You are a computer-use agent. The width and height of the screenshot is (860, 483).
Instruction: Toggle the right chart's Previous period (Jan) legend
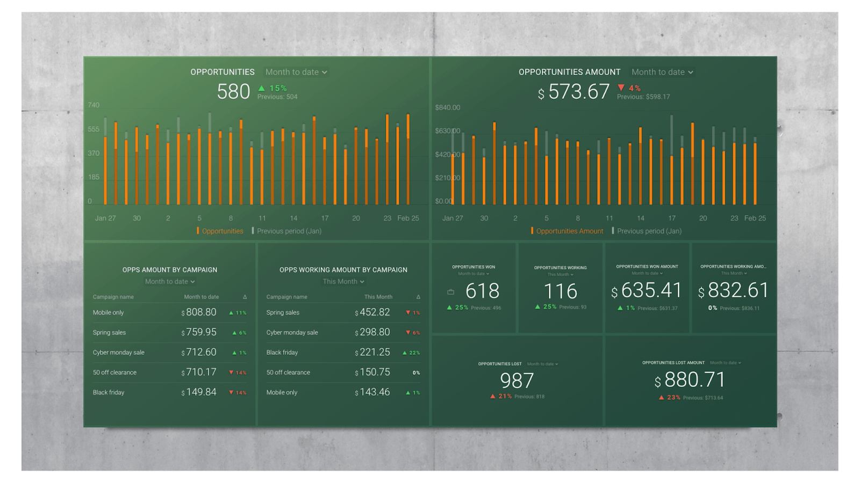click(647, 231)
